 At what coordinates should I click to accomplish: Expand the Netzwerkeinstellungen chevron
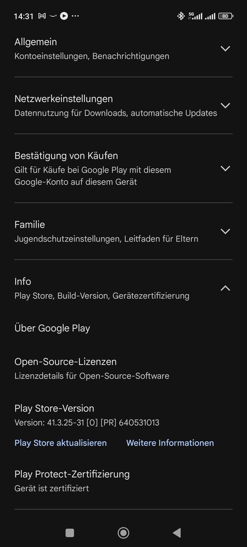click(x=225, y=105)
